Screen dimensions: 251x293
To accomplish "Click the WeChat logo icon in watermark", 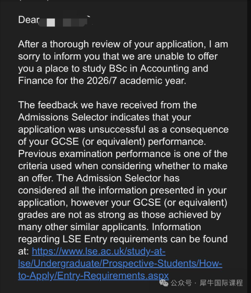I will tap(164, 283).
